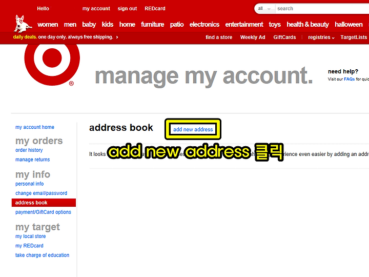The height and width of the screenshot is (277, 369).
Task: Click the add new address link
Action: tap(193, 129)
